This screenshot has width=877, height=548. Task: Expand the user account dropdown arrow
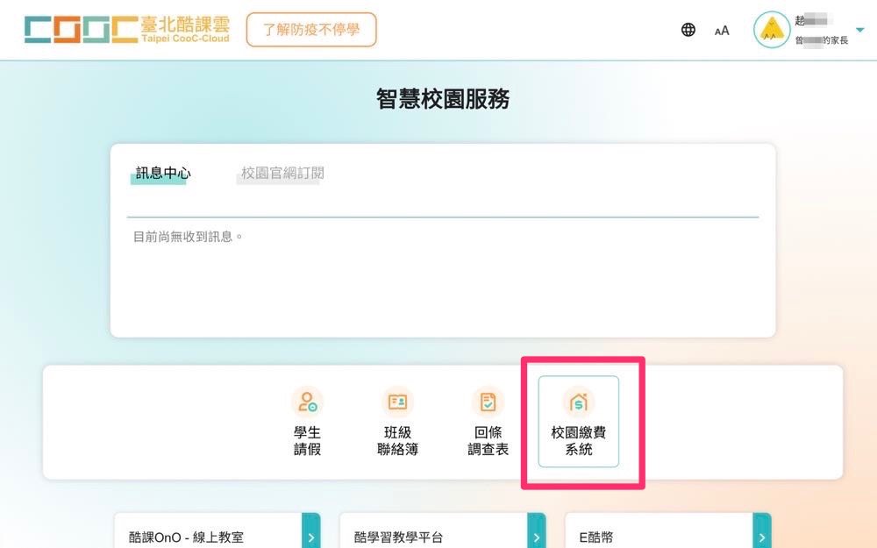click(x=859, y=30)
